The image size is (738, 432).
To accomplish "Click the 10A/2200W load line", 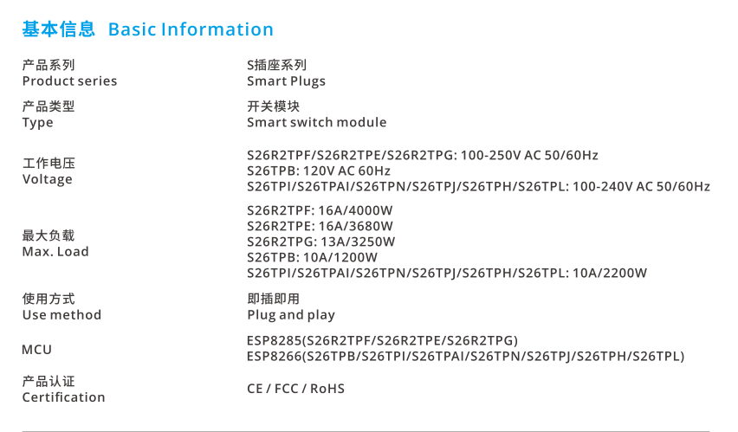I will point(447,274).
